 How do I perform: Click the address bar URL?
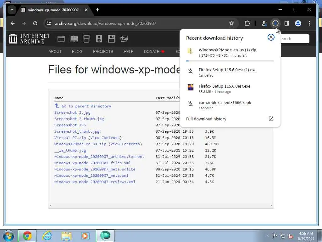click(106, 23)
